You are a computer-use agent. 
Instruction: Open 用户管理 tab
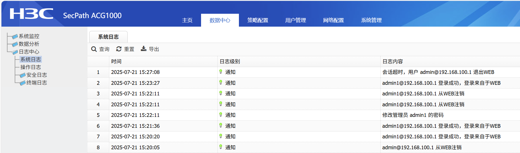[296, 20]
